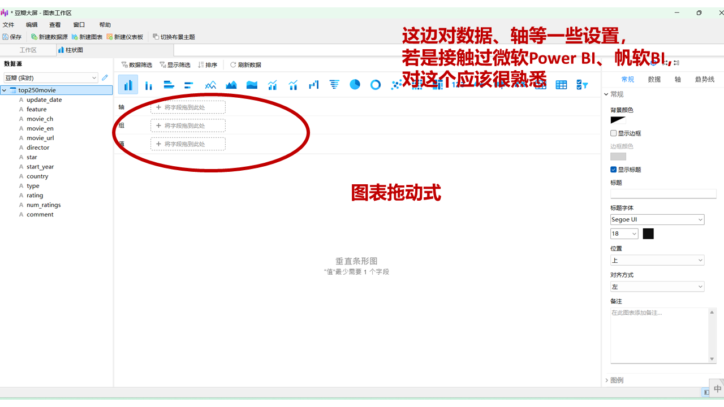This screenshot has height=407, width=724.
Task: Open the Window (窗口) menu
Action: [x=79, y=25]
